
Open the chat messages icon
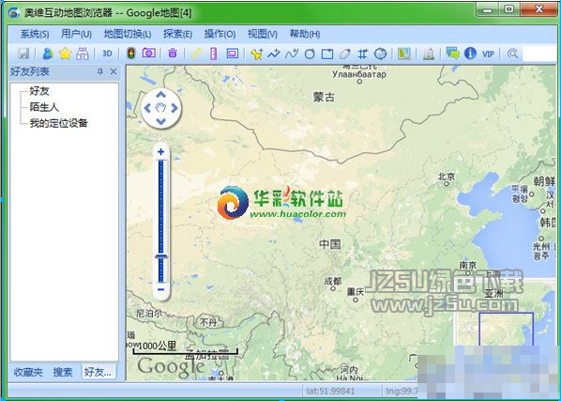(x=452, y=54)
